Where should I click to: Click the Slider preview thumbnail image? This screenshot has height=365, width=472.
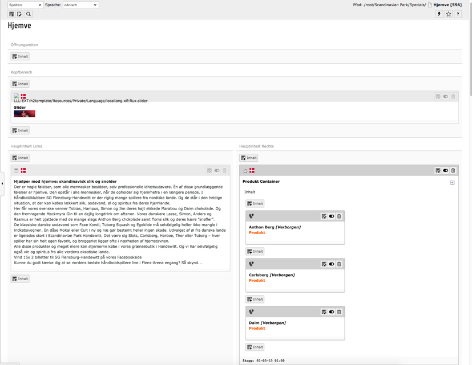tap(25, 114)
